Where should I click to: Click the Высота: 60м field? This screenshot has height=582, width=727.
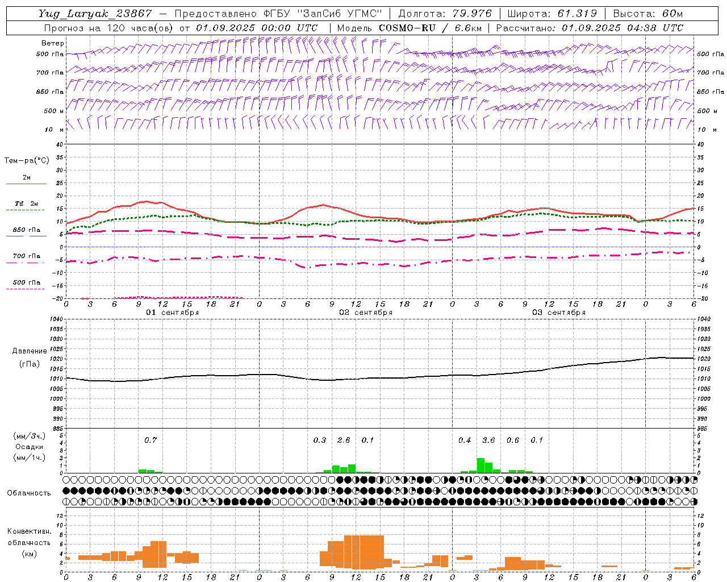pyautogui.click(x=647, y=14)
